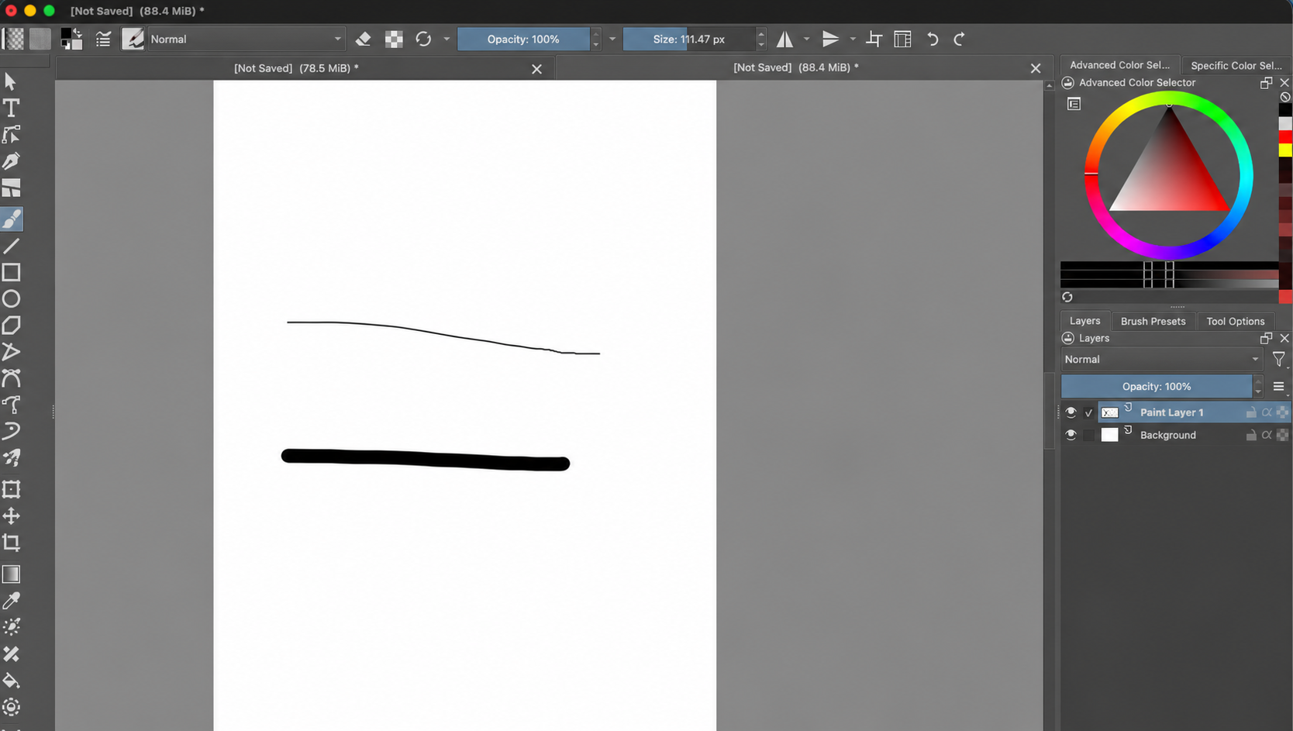Open the layer filter funnel button
Image resolution: width=1293 pixels, height=731 pixels.
pyautogui.click(x=1279, y=360)
